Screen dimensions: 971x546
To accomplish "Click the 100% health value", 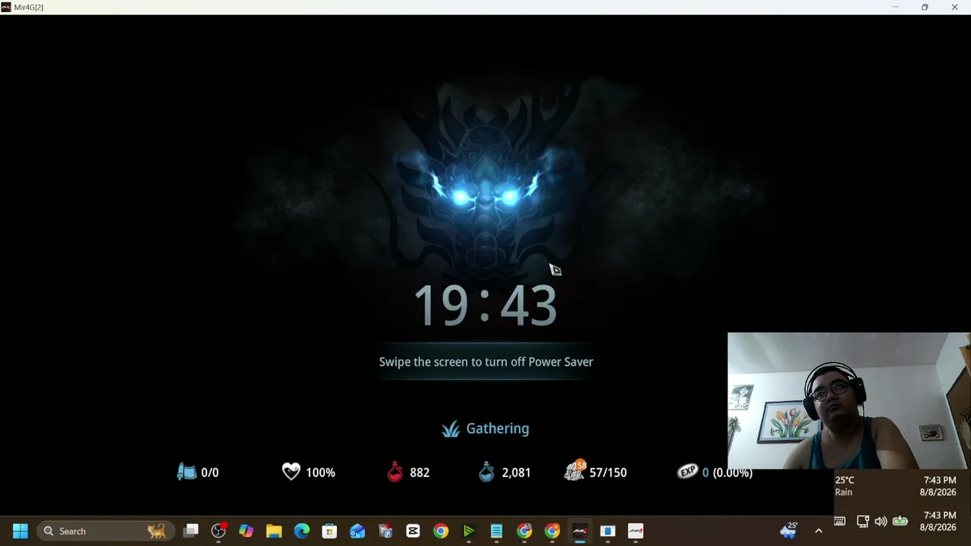I will coord(321,472).
